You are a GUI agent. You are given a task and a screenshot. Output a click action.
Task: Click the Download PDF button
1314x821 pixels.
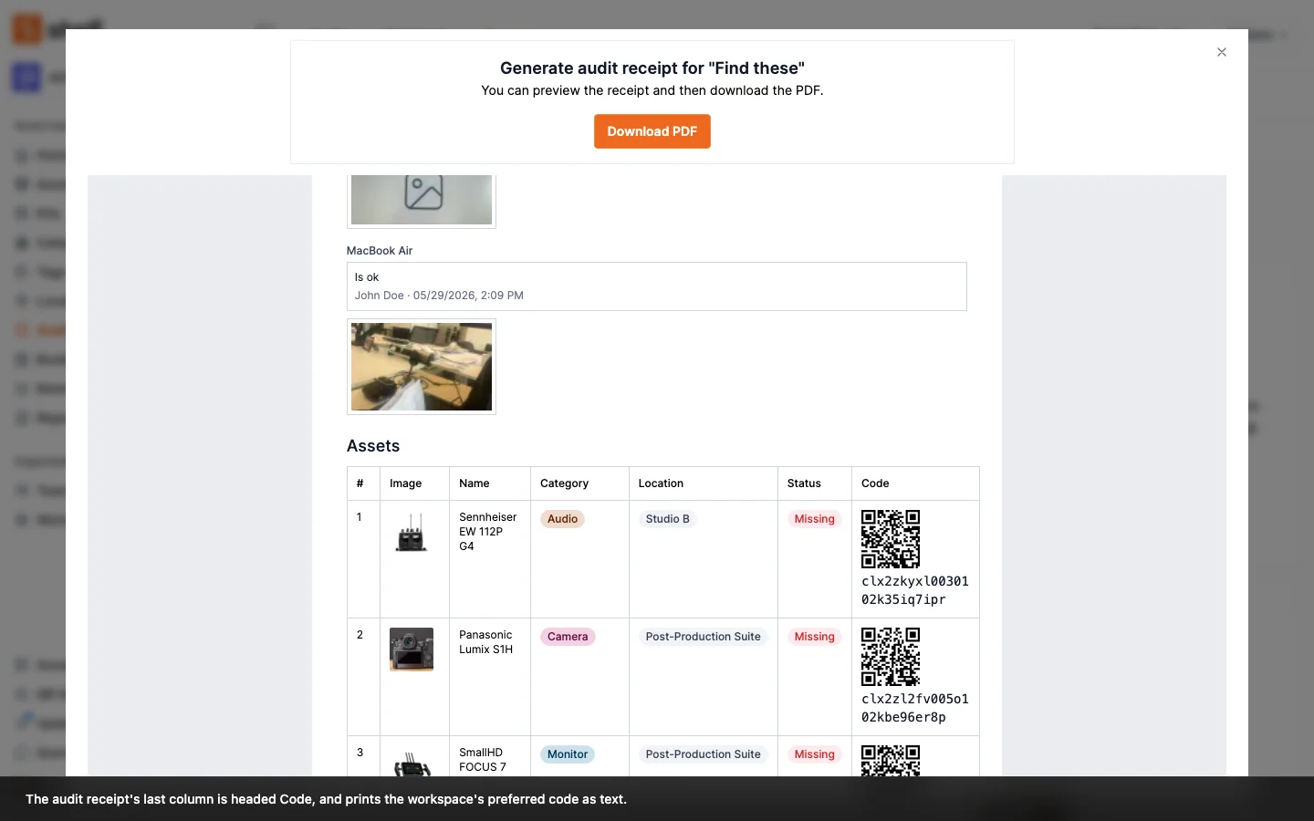click(652, 131)
